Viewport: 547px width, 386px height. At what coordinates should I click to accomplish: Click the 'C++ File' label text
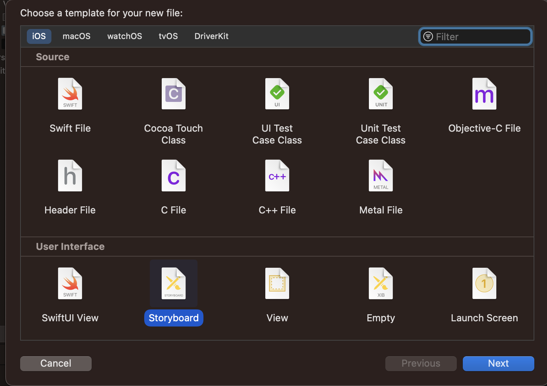tap(277, 210)
